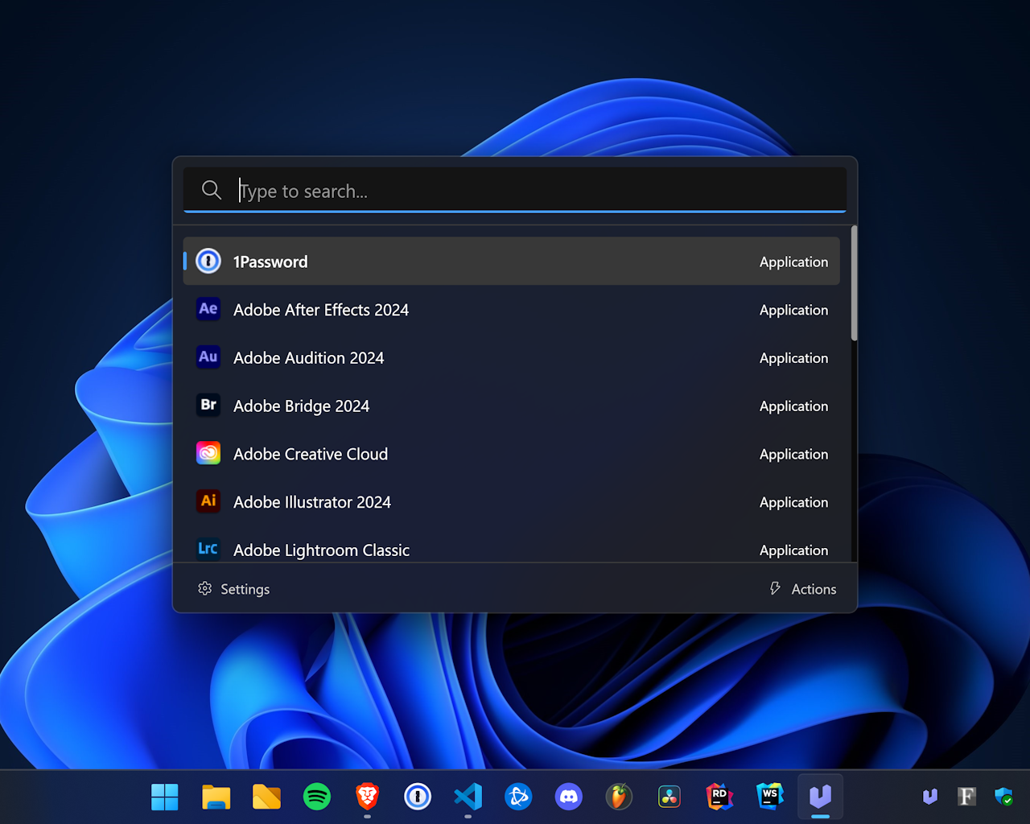Screen dimensions: 1030x824
Task: Open Spotify from the taskbar
Action: (x=317, y=797)
